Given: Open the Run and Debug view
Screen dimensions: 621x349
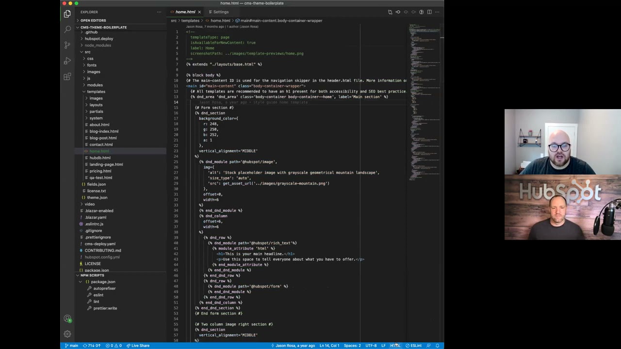Looking at the screenshot, I should point(67,61).
